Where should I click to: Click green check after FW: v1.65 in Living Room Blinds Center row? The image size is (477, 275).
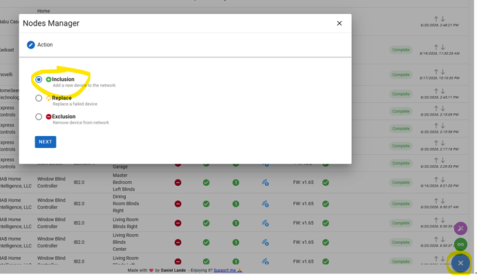click(x=326, y=243)
